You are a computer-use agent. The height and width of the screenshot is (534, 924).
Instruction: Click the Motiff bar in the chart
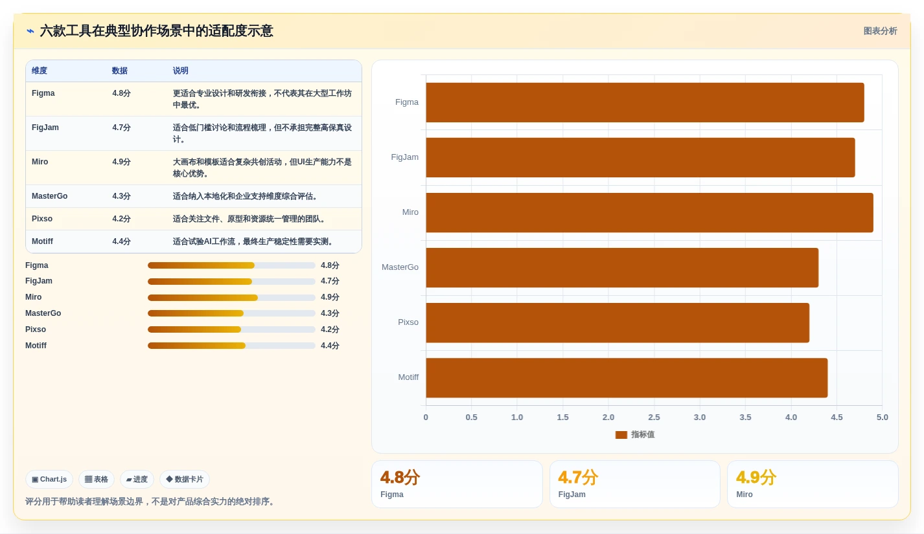point(627,377)
